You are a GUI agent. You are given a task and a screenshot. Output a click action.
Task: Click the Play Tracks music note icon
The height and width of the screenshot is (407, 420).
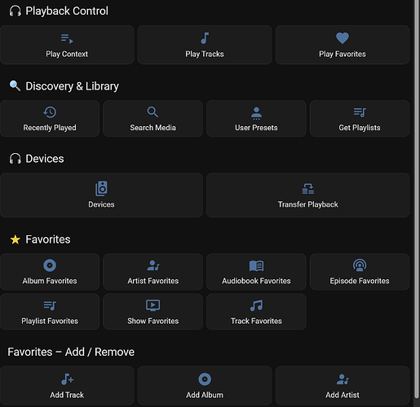(x=205, y=38)
